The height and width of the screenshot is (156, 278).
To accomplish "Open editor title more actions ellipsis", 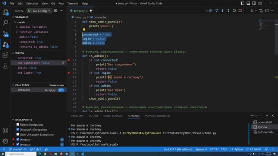I will click(x=273, y=10).
